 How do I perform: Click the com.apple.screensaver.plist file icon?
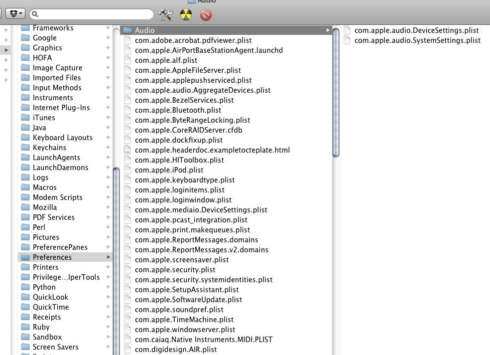(127, 260)
